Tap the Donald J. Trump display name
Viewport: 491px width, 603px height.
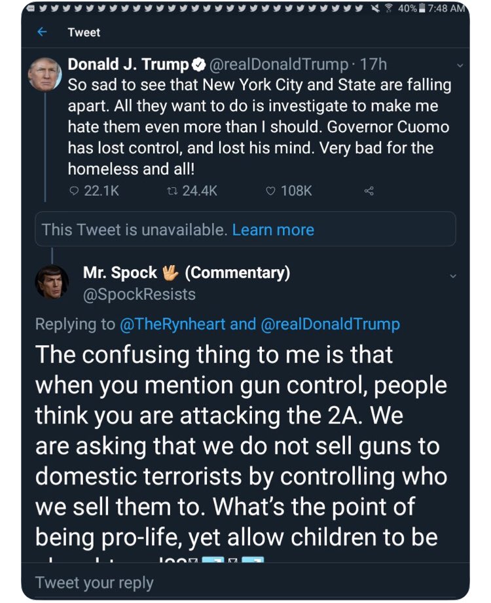pyautogui.click(x=128, y=64)
